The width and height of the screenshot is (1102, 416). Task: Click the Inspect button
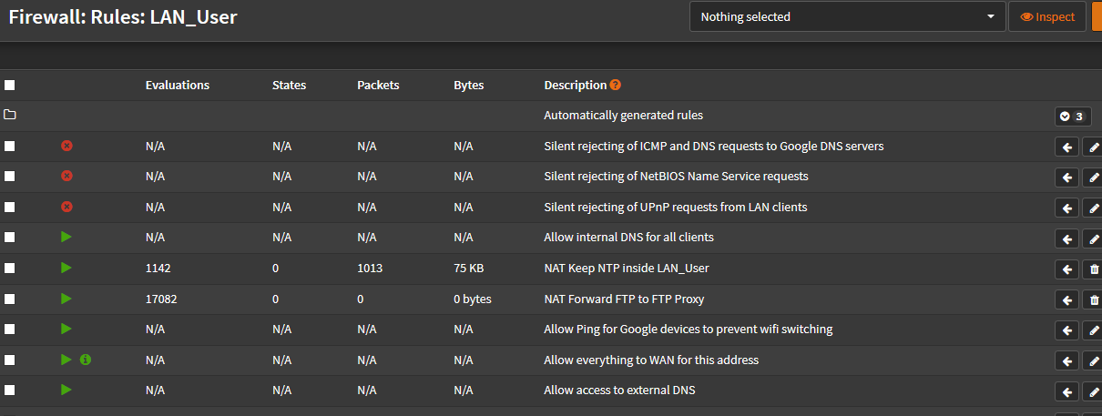[x=1047, y=16]
